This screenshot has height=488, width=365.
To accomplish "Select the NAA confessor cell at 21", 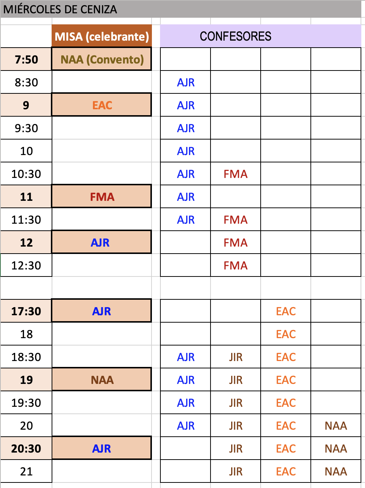I will point(336,471).
